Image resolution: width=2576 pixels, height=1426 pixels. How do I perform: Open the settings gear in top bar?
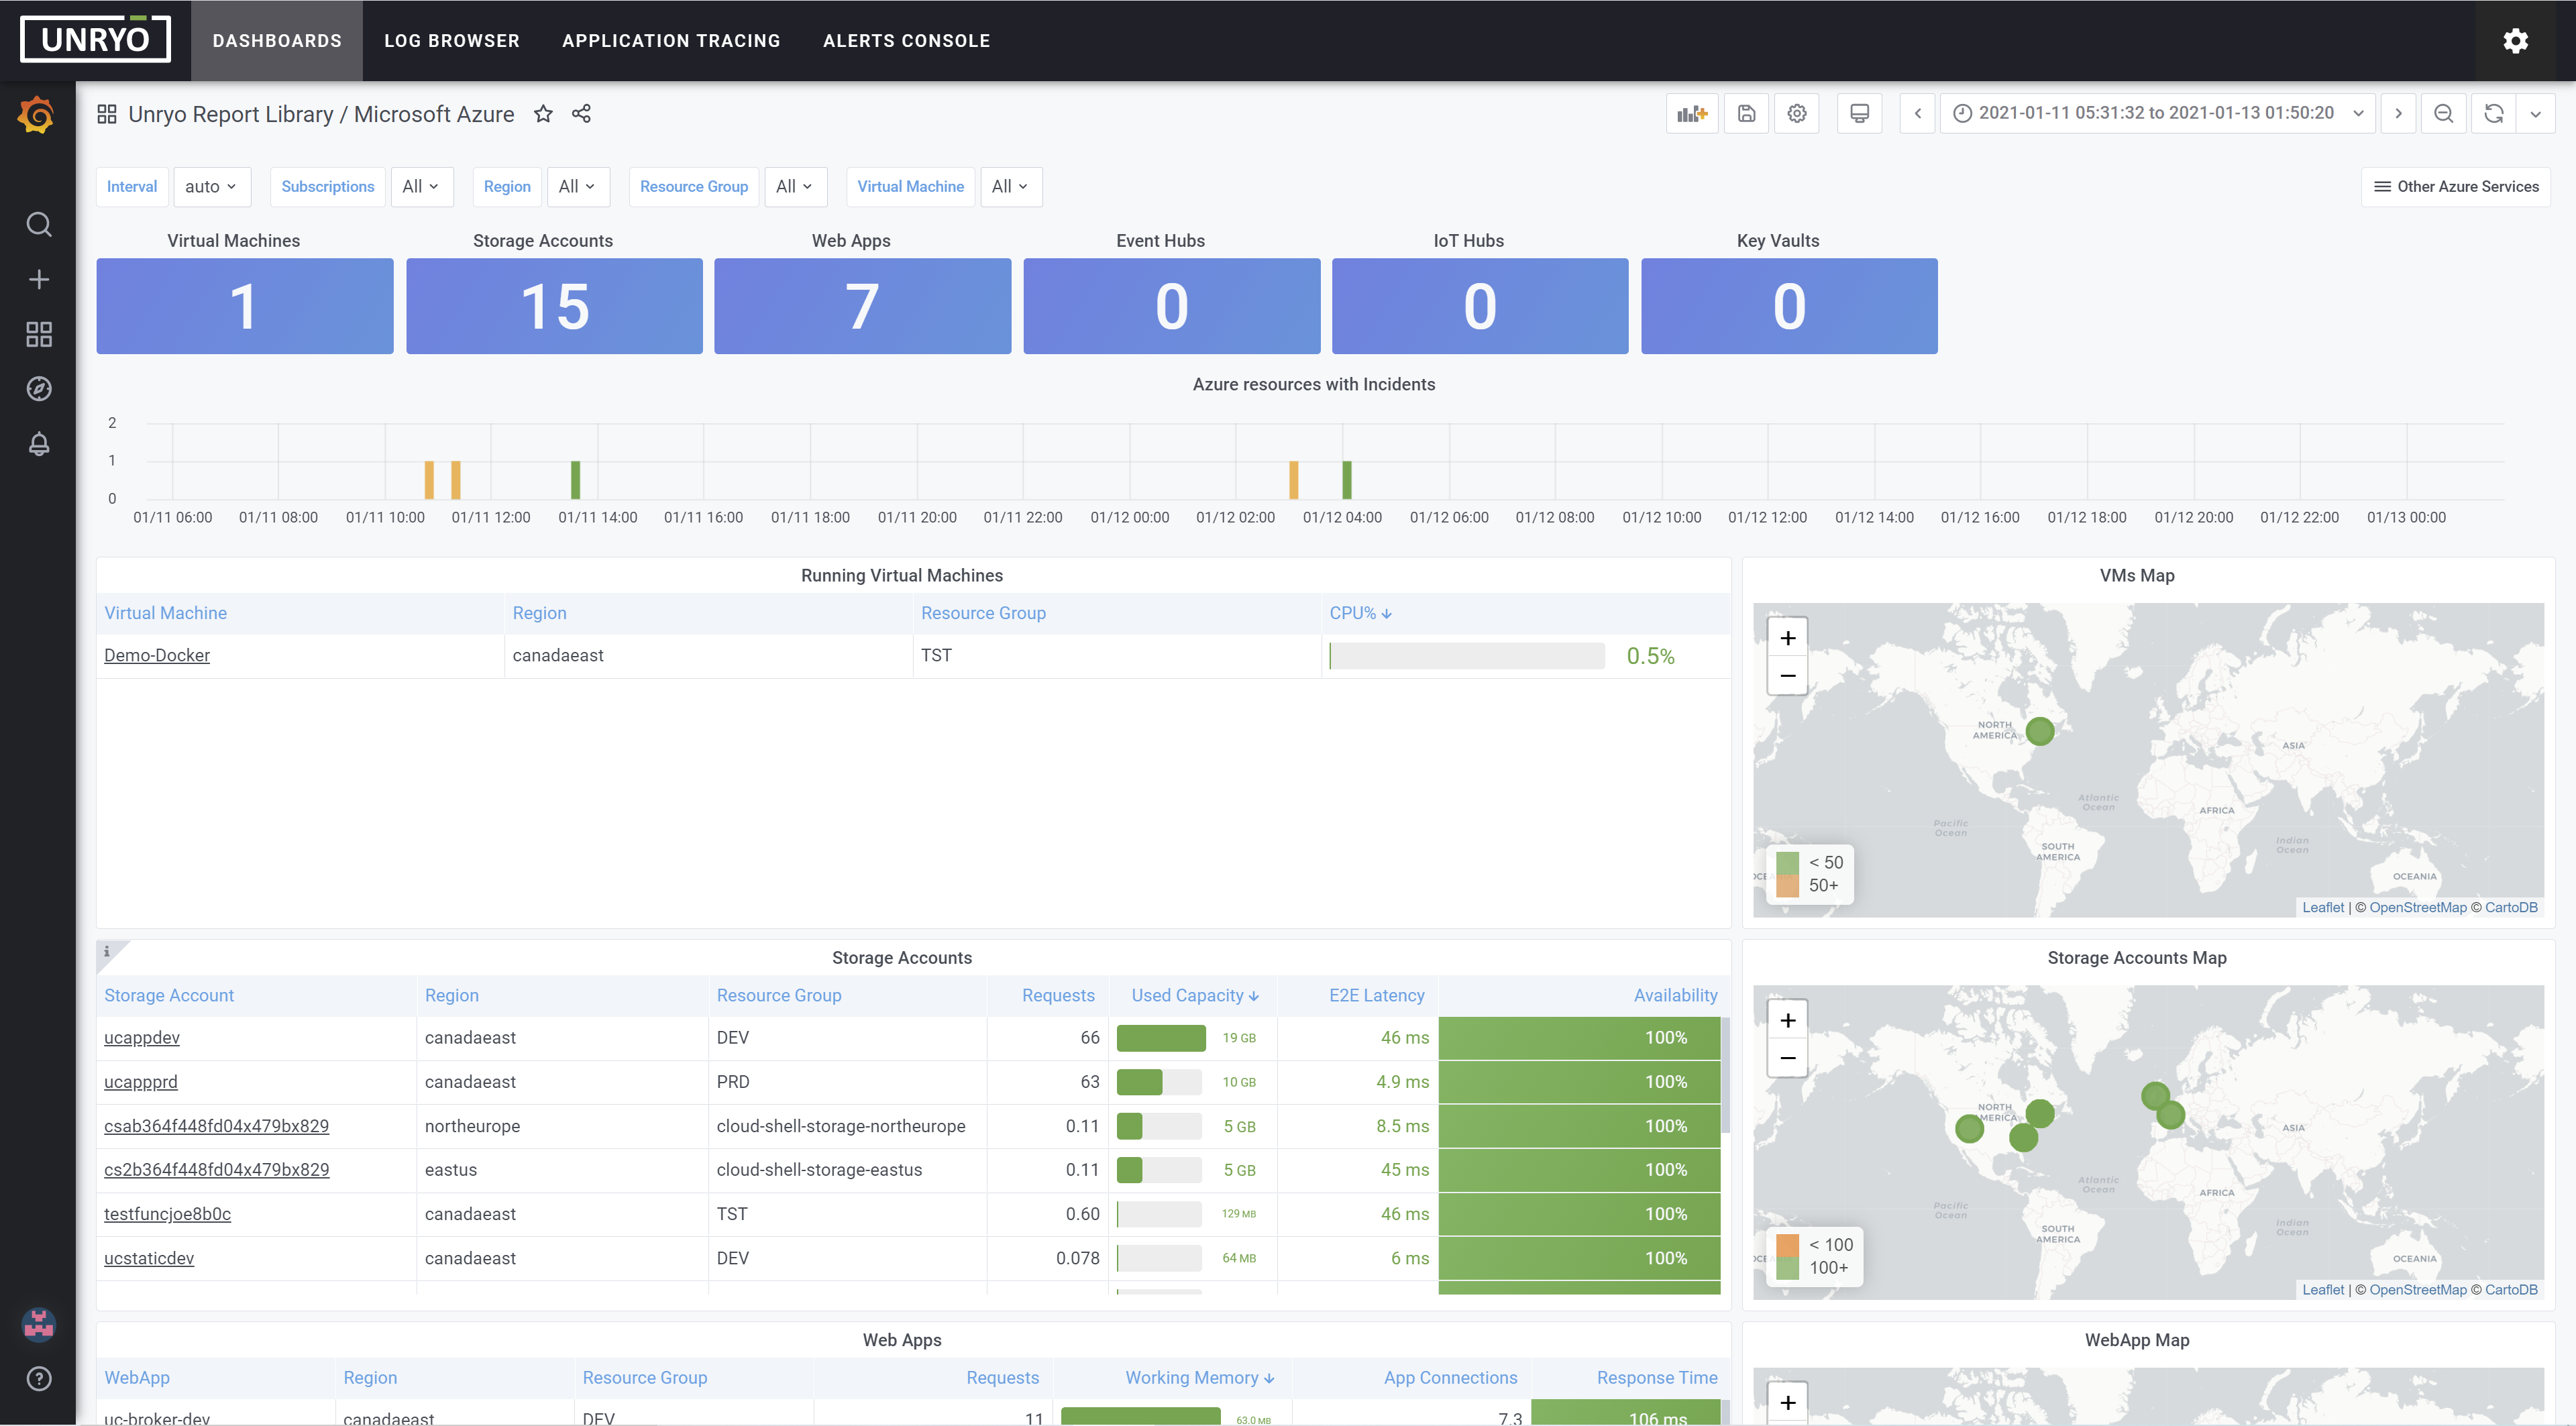[2515, 40]
